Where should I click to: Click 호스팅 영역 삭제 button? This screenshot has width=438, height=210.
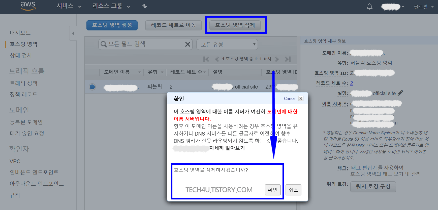[x=235, y=25]
